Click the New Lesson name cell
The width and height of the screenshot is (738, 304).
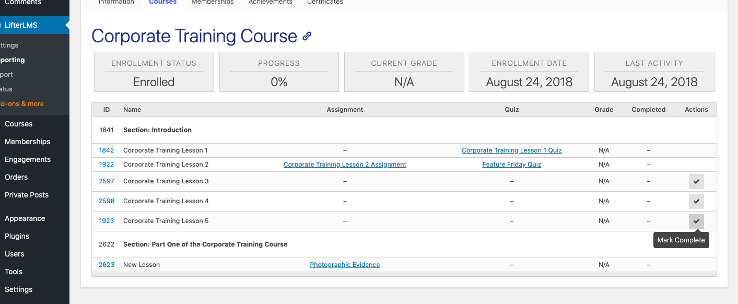(x=142, y=265)
